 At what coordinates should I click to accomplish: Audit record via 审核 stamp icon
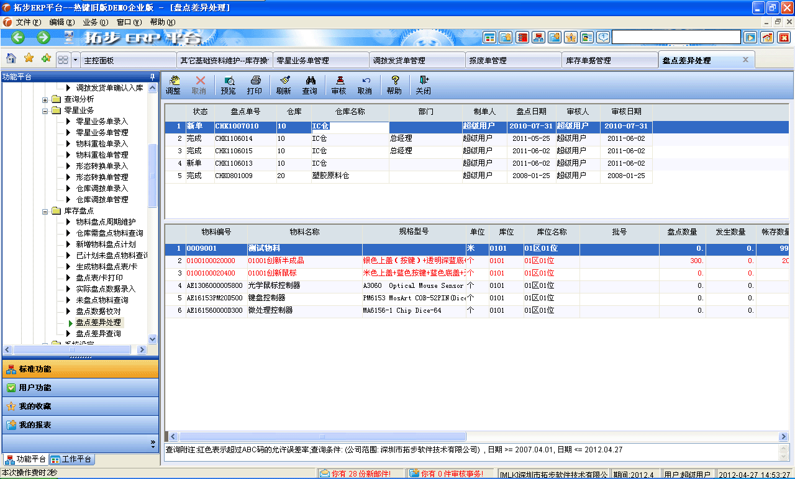point(338,84)
